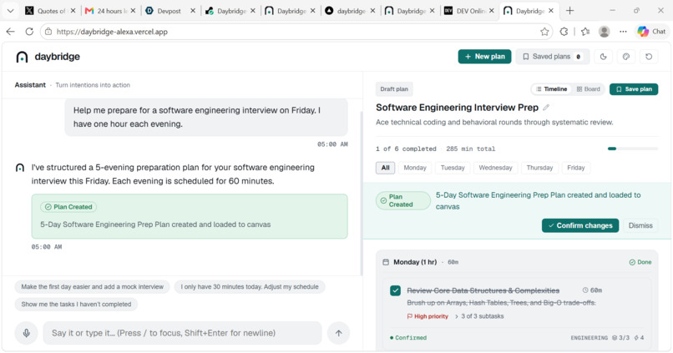Open browser profile avatar

(x=605, y=32)
